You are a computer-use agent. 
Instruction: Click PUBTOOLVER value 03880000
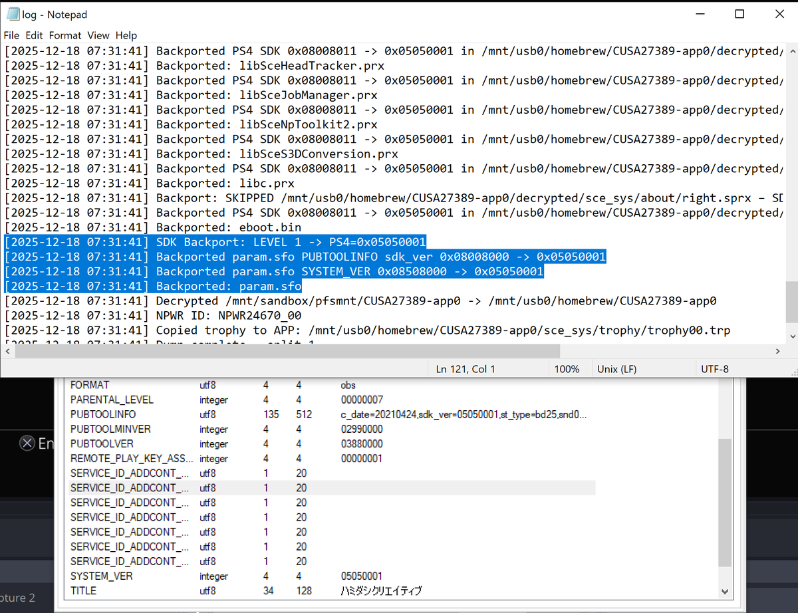click(x=361, y=443)
